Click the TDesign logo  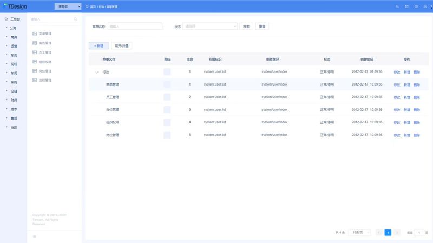pyautogui.click(x=15, y=6)
